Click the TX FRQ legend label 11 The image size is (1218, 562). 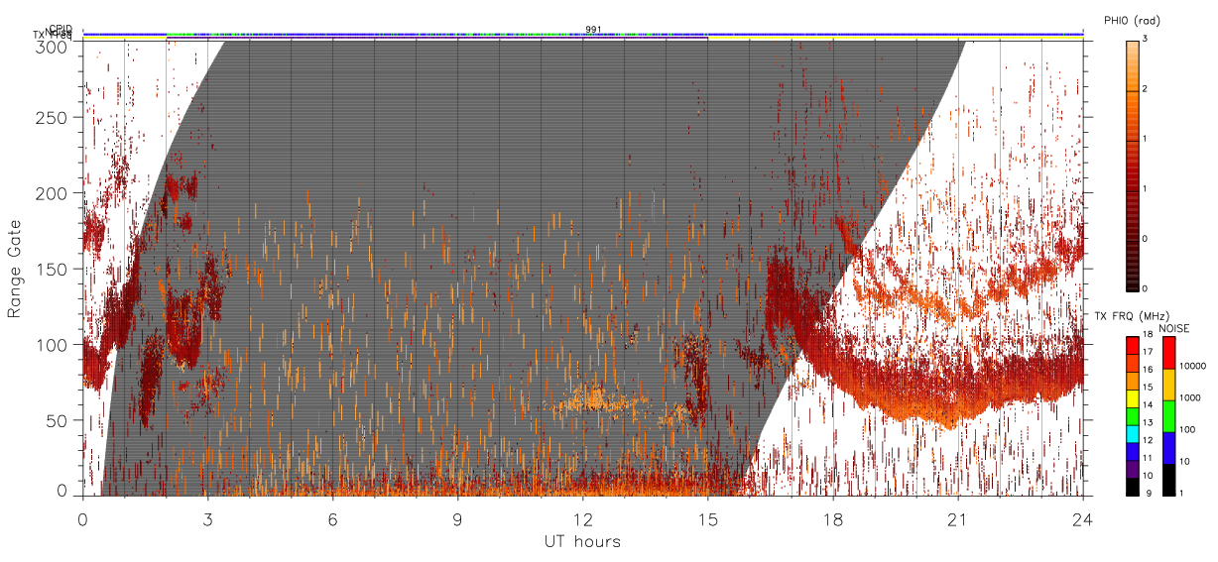pos(1148,458)
